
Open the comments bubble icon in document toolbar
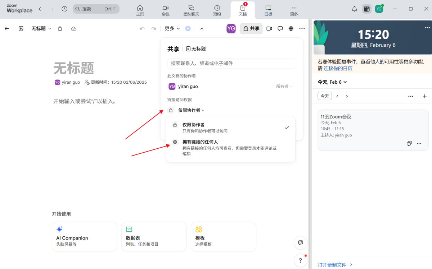[x=280, y=28]
